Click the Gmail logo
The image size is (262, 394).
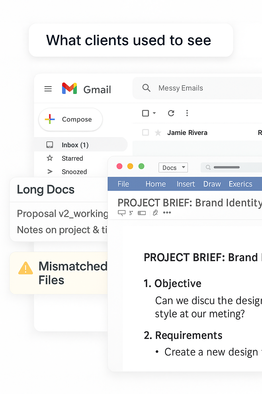[69, 88]
